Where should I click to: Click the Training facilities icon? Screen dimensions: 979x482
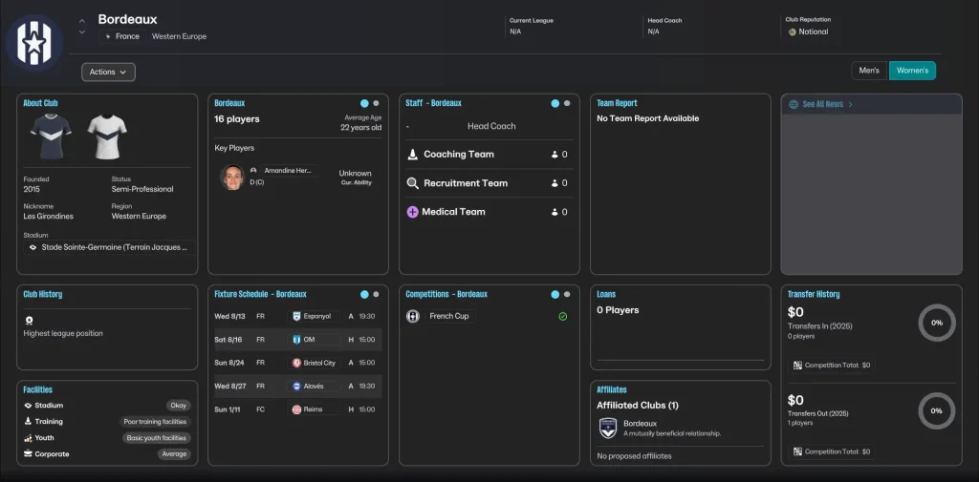point(28,422)
